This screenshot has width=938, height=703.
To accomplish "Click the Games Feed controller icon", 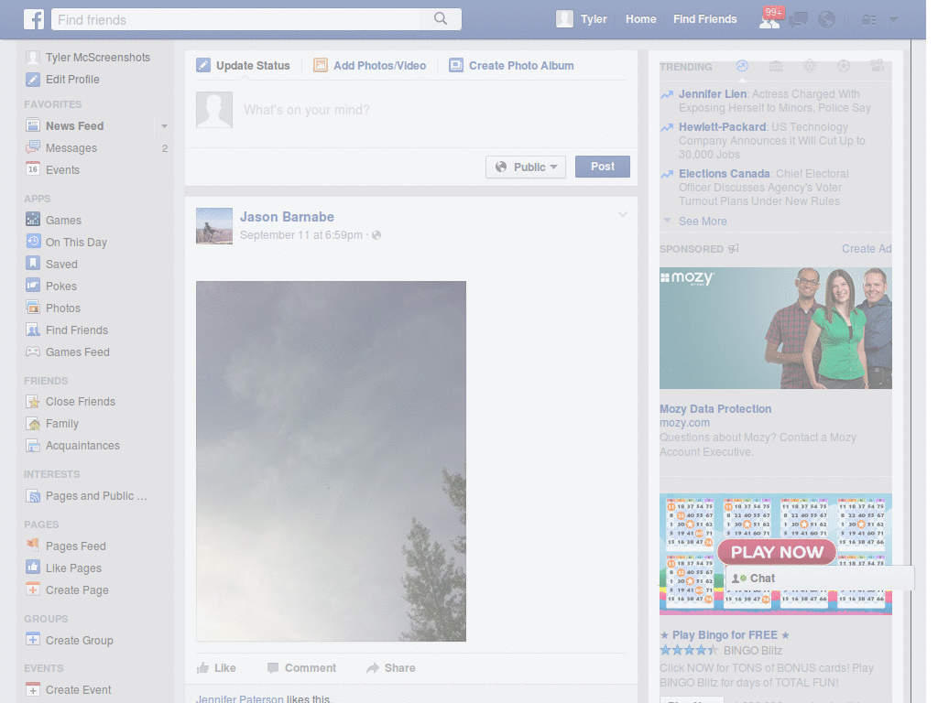I will pyautogui.click(x=33, y=351).
